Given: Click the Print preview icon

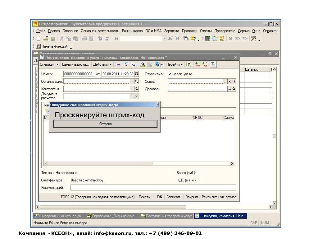Looking at the screenshot, I should (92, 38).
